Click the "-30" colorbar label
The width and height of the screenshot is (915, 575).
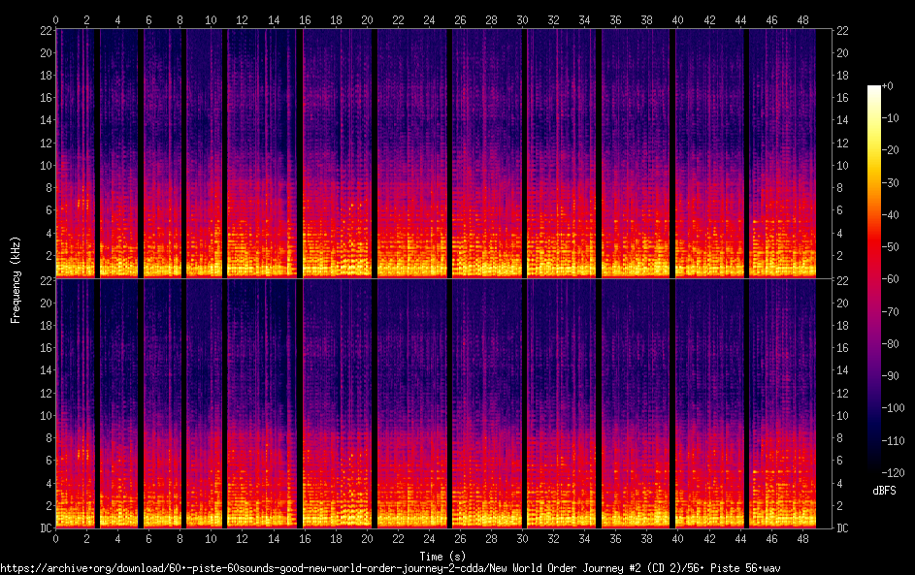[x=890, y=183]
